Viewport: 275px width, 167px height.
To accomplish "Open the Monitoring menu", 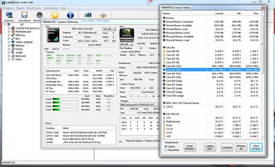I will [x=51, y=8].
